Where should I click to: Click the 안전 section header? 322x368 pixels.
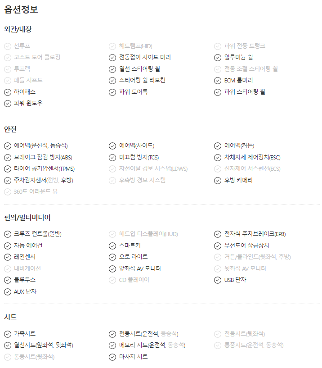[x=10, y=129]
